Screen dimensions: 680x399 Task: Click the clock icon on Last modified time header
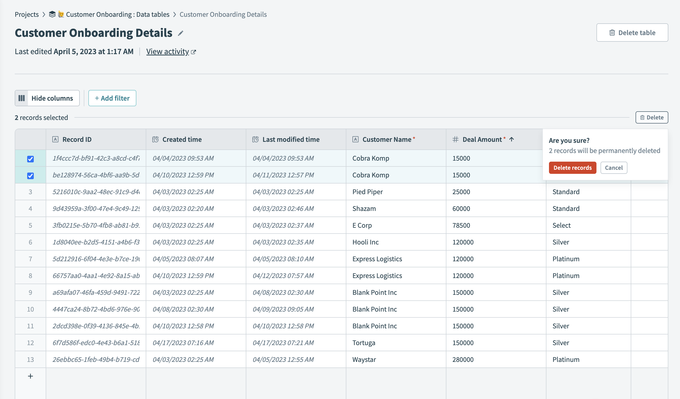[255, 139]
